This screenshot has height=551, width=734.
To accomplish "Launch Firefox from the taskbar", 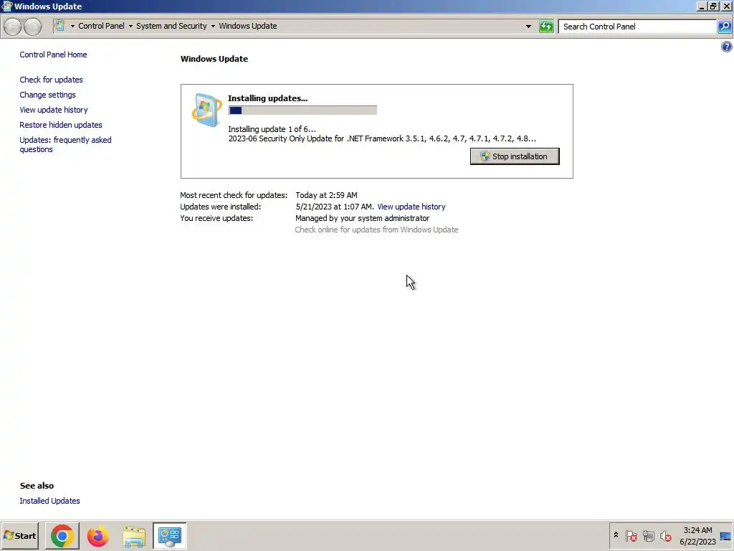I will (97, 536).
